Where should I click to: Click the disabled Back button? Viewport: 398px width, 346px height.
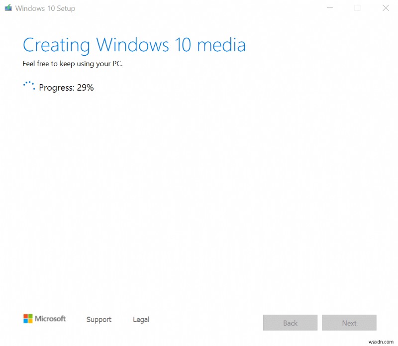[x=290, y=323]
